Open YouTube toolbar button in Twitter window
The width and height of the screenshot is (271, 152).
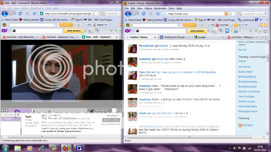[x=222, y=25]
